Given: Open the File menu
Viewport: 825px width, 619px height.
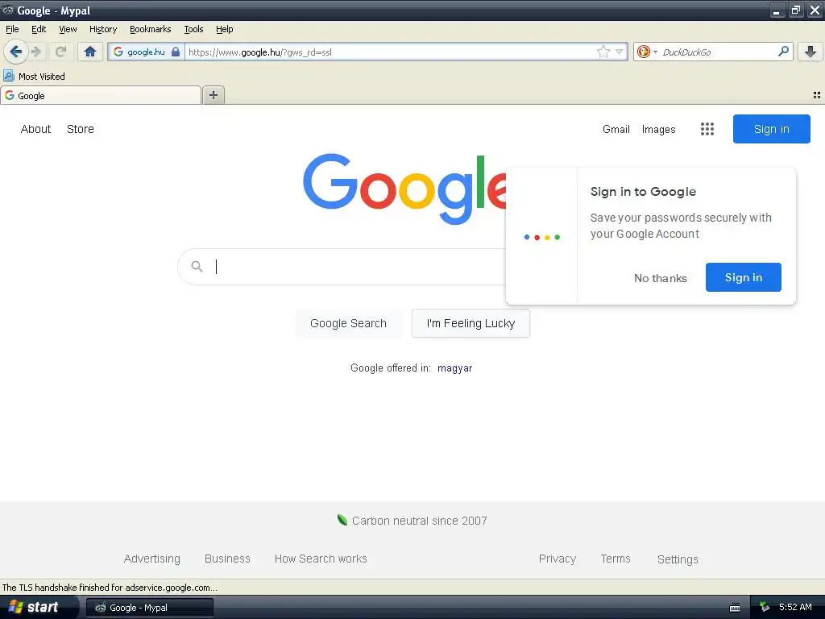Looking at the screenshot, I should 12,29.
